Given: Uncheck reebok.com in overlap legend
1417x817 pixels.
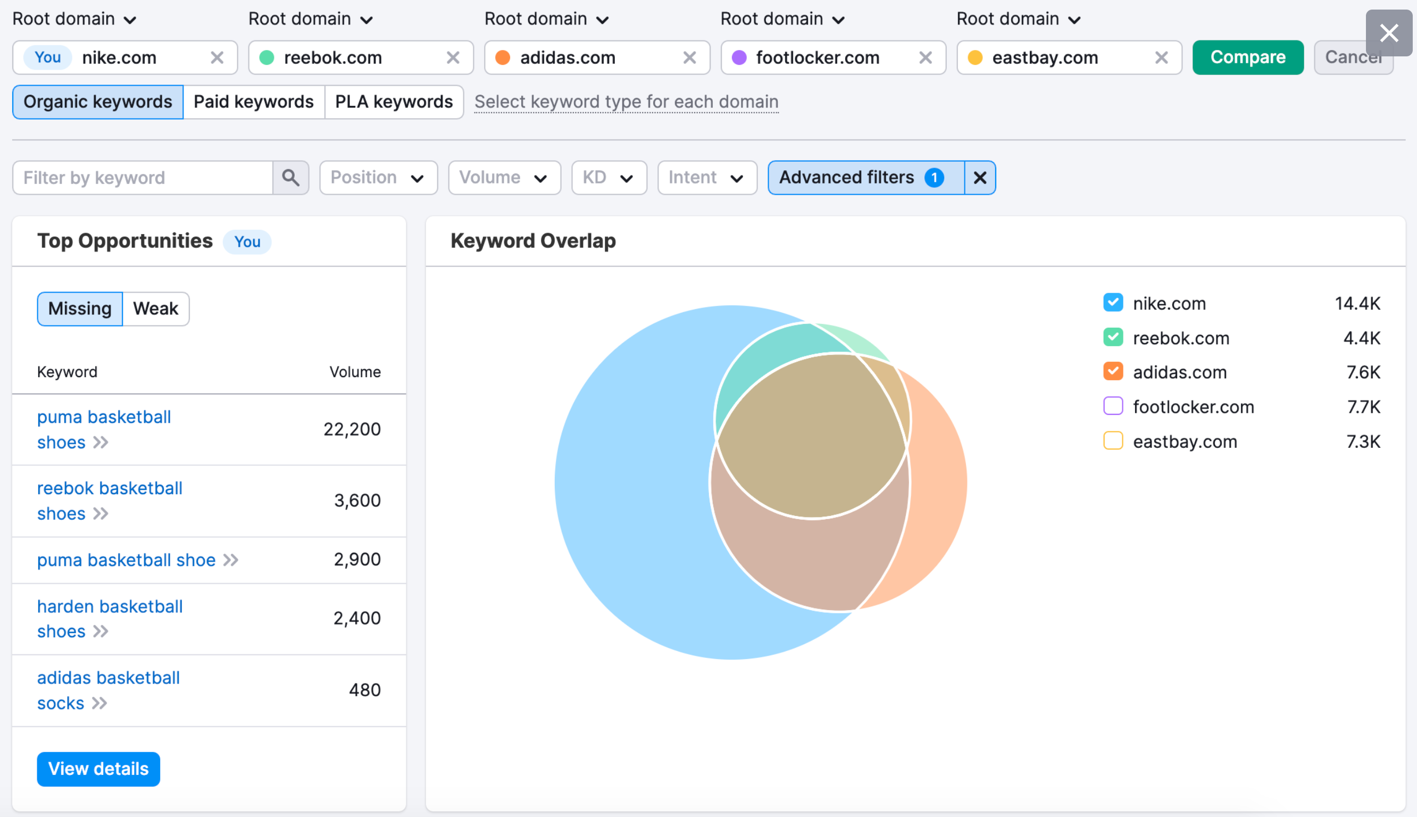Looking at the screenshot, I should pos(1113,337).
